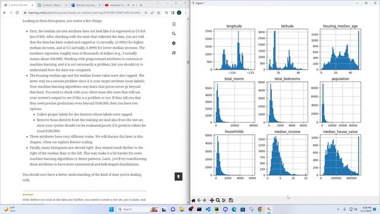Viewport: 380px width, 214px height.
Task: Open File Explorer from the taskbar
Action: coord(182,209)
